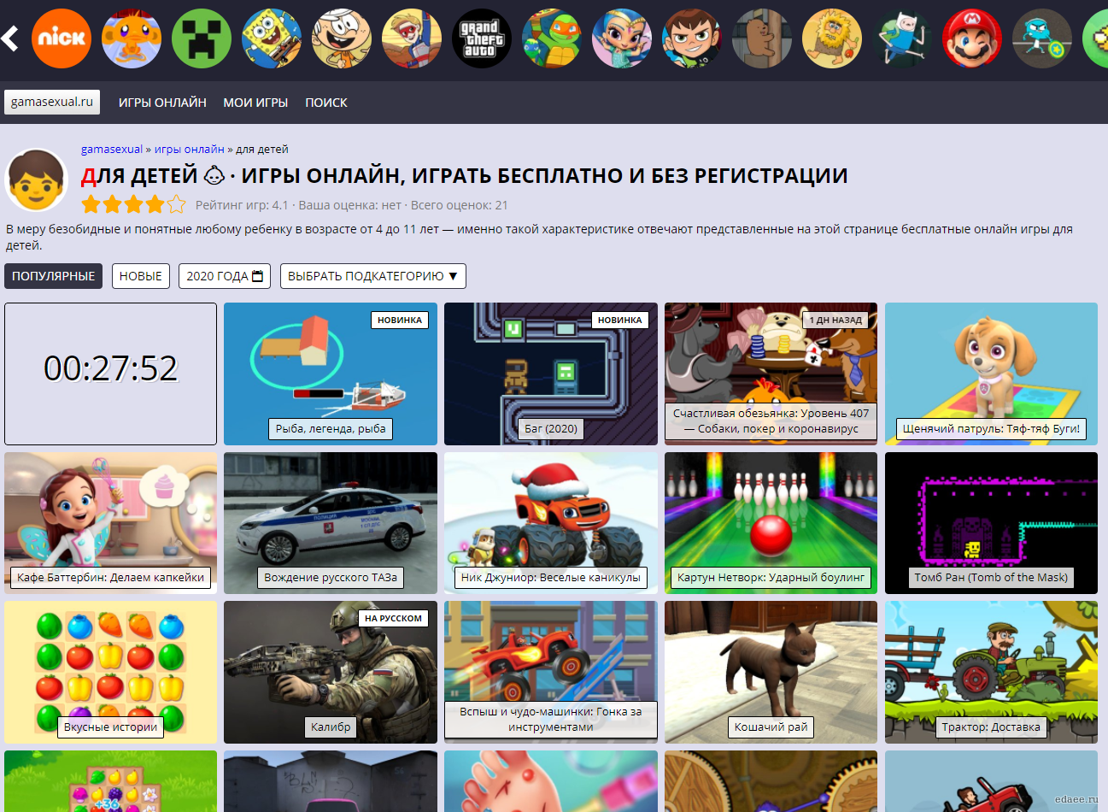Image resolution: width=1108 pixels, height=812 pixels.
Task: Click the left arrow in the icon carousel
Action: pos(10,38)
